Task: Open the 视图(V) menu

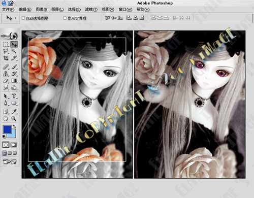Action: coord(108,9)
